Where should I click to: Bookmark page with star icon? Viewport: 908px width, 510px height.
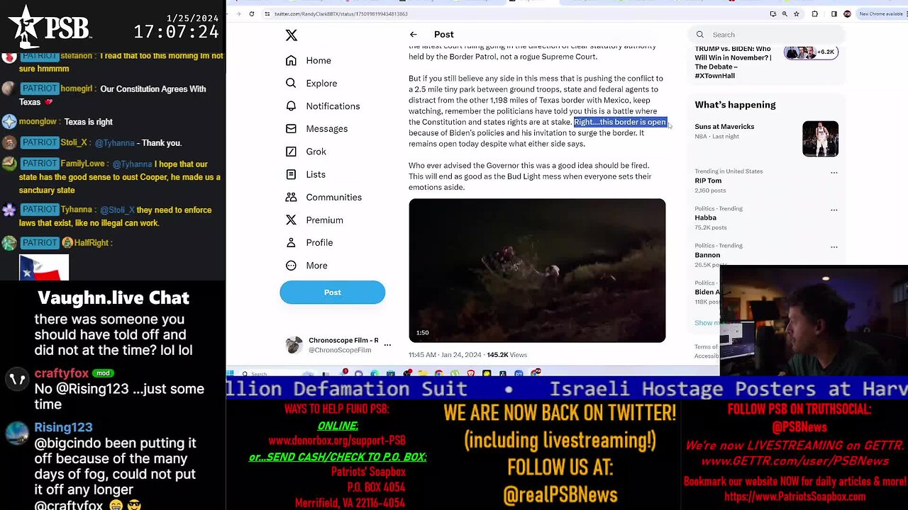[x=796, y=13]
